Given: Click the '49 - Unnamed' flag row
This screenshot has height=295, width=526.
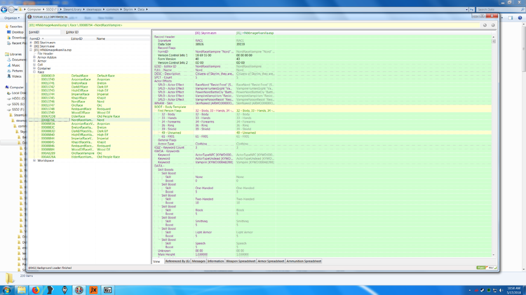Looking at the screenshot, I should 322,132.
